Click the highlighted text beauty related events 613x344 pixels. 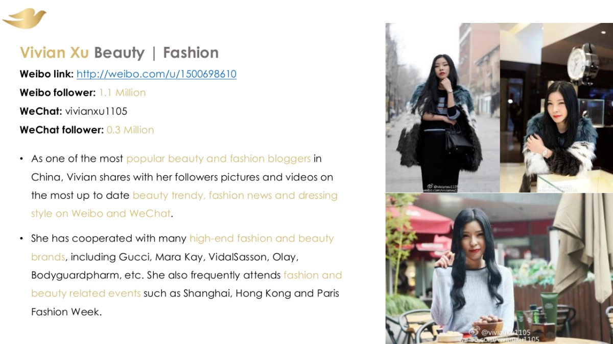[x=86, y=293]
